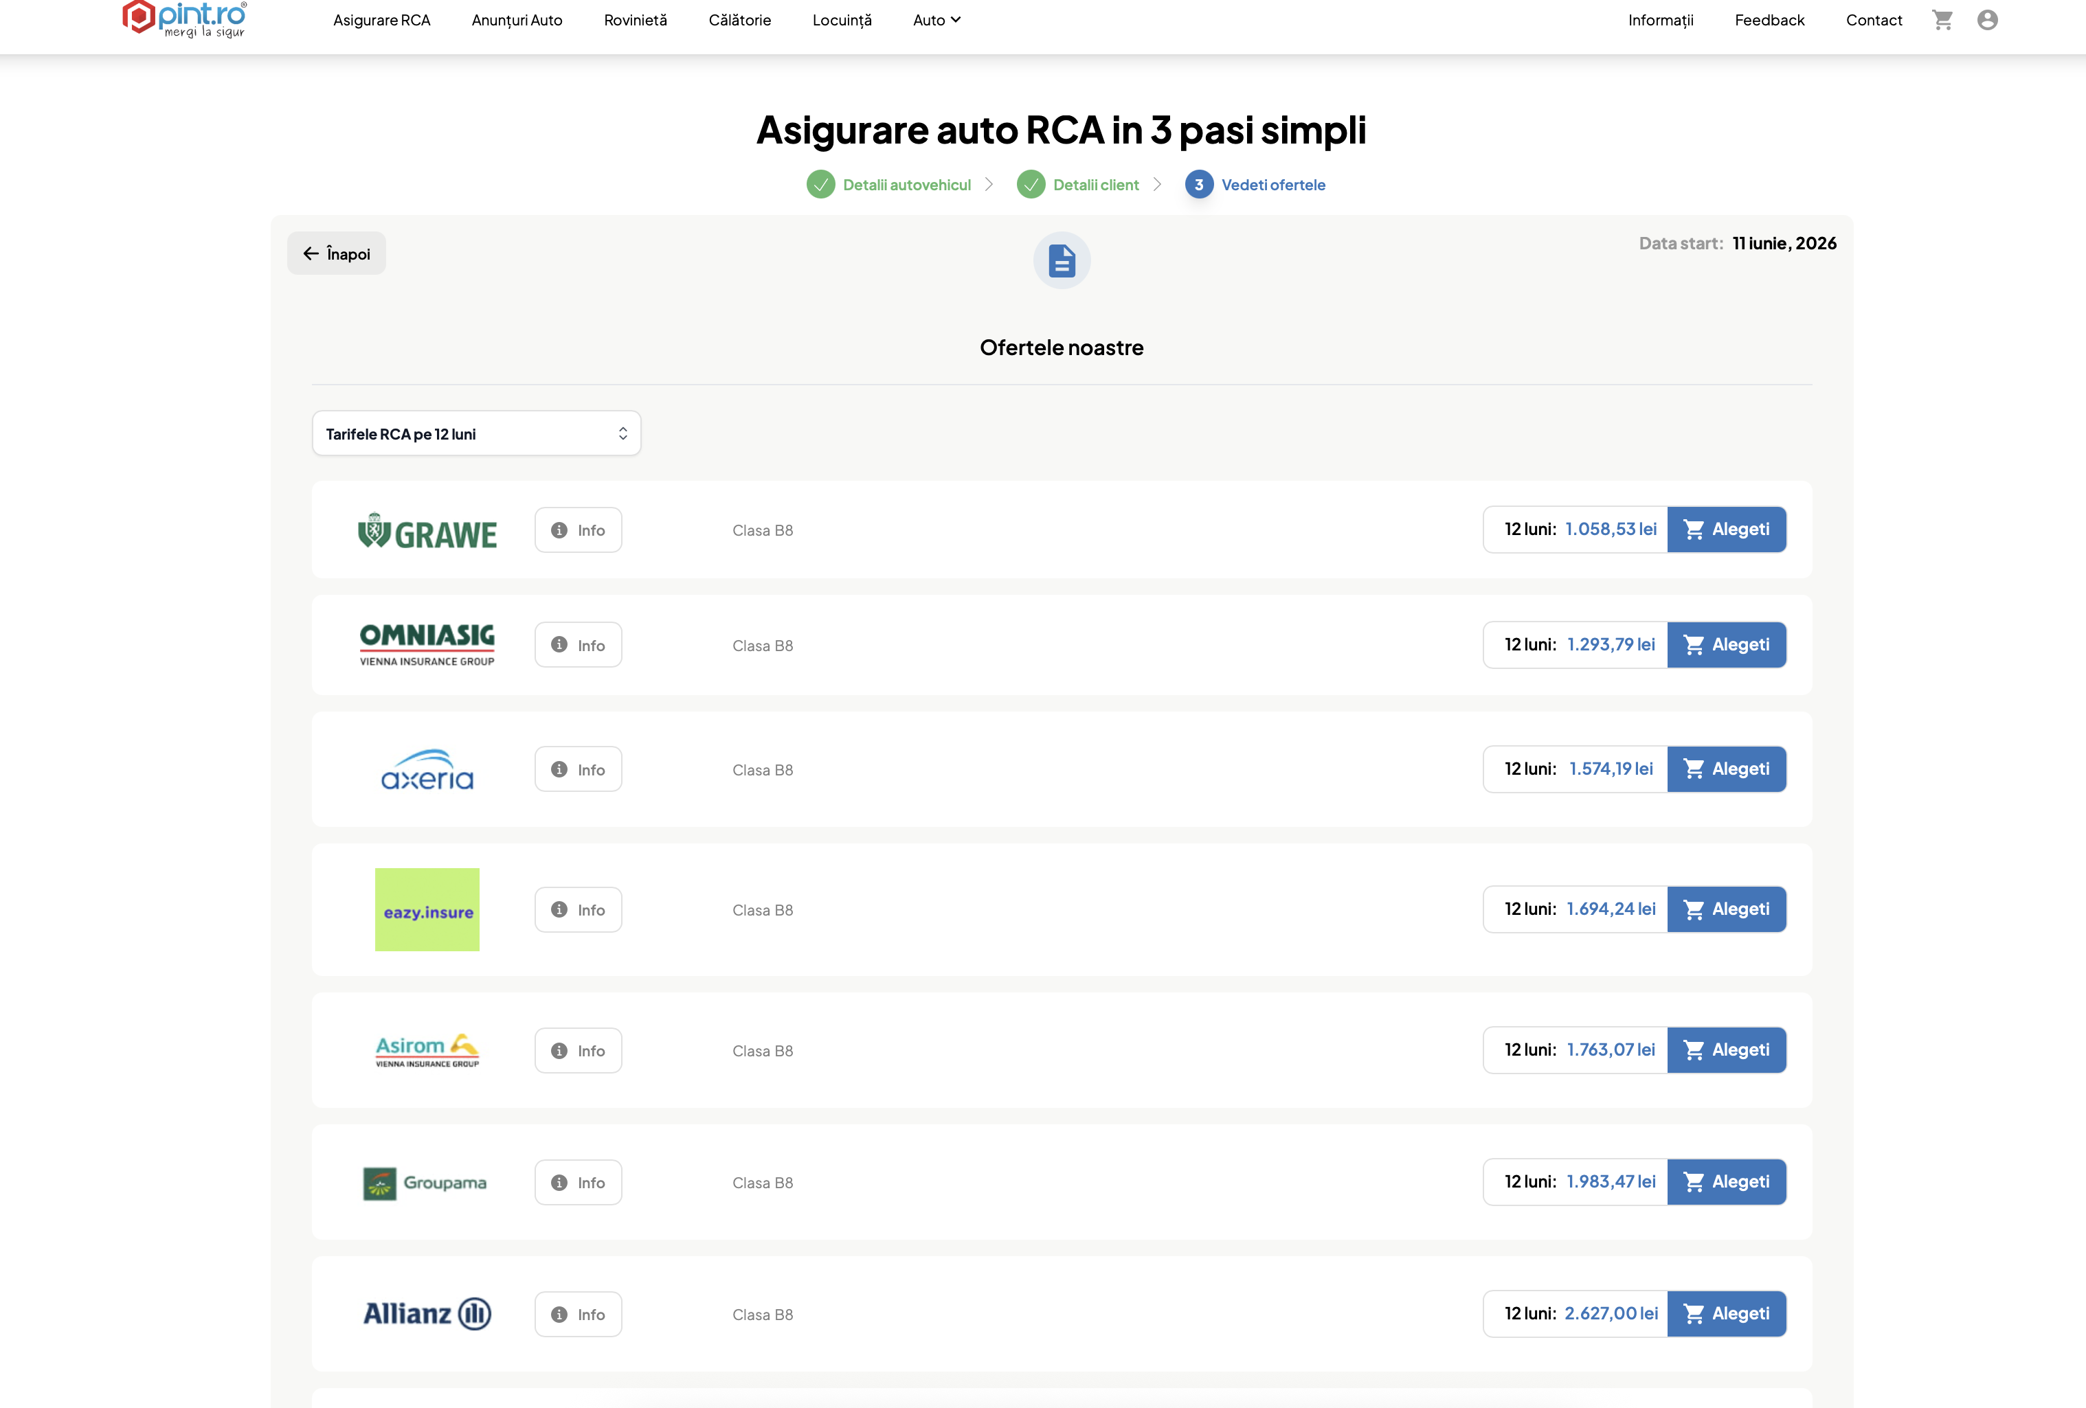Viewport: 2086px width, 1408px height.
Task: Open Anunțuri Auto menu item
Action: 517,20
